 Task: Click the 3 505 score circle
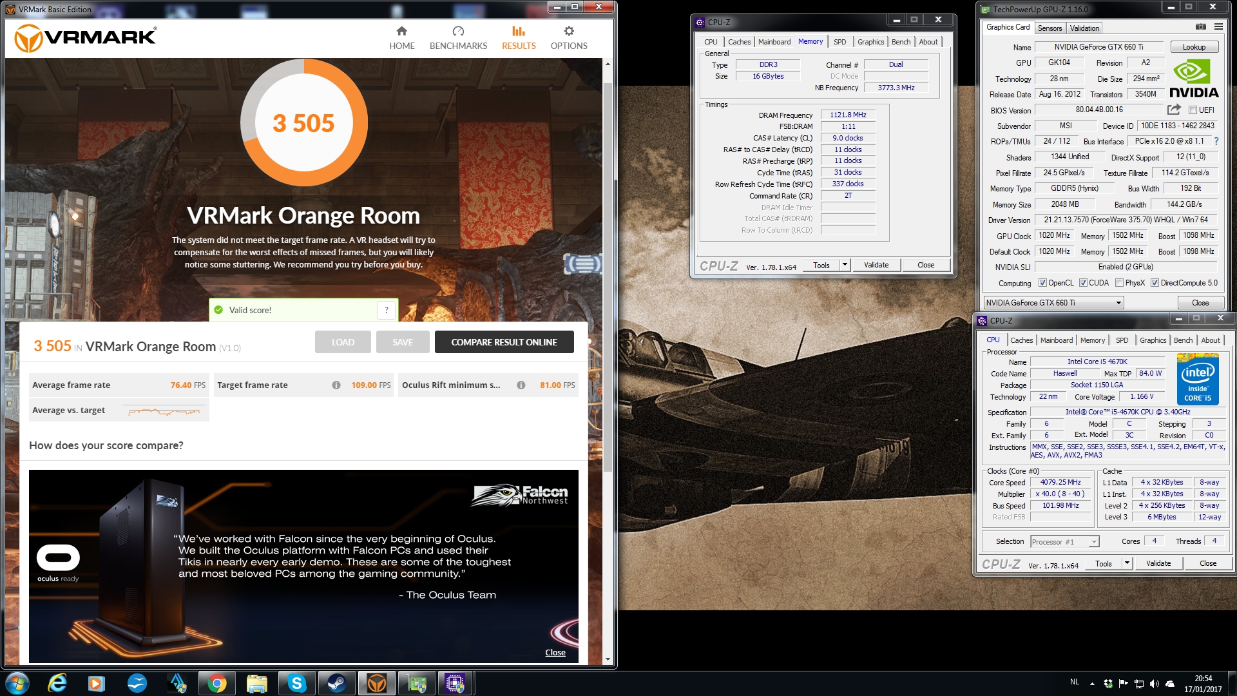pyautogui.click(x=303, y=123)
